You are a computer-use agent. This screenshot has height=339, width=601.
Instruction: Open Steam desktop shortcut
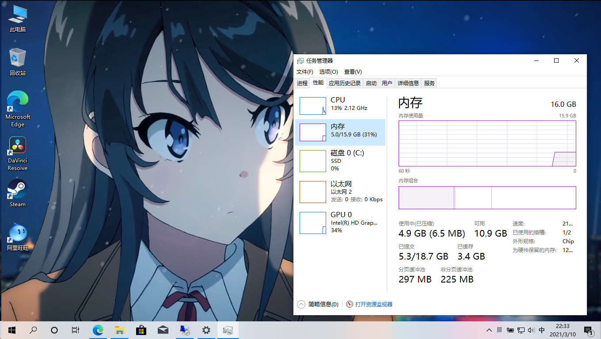[18, 193]
